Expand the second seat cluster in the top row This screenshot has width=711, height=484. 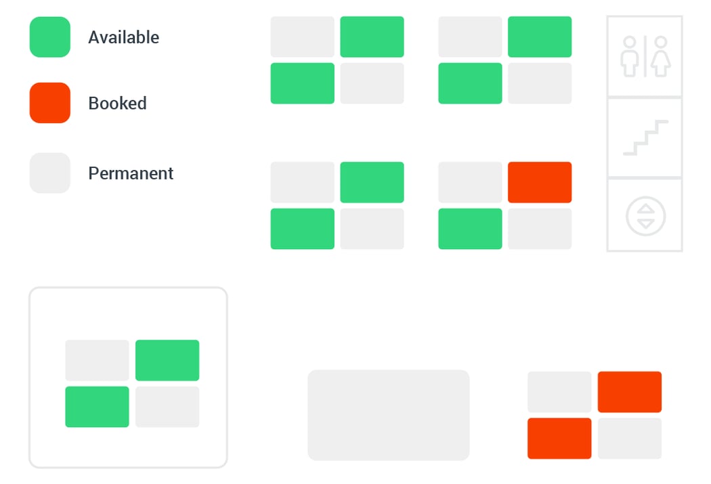(504, 60)
